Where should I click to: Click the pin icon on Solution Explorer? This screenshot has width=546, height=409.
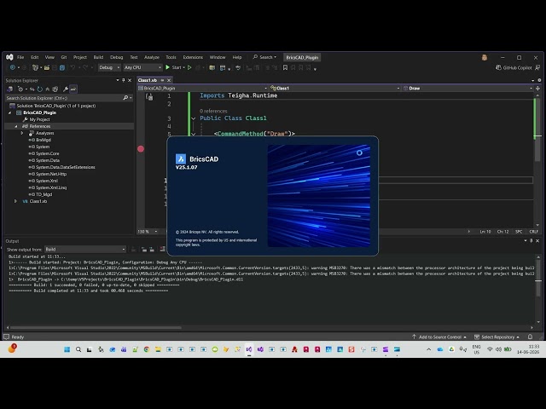(123, 80)
